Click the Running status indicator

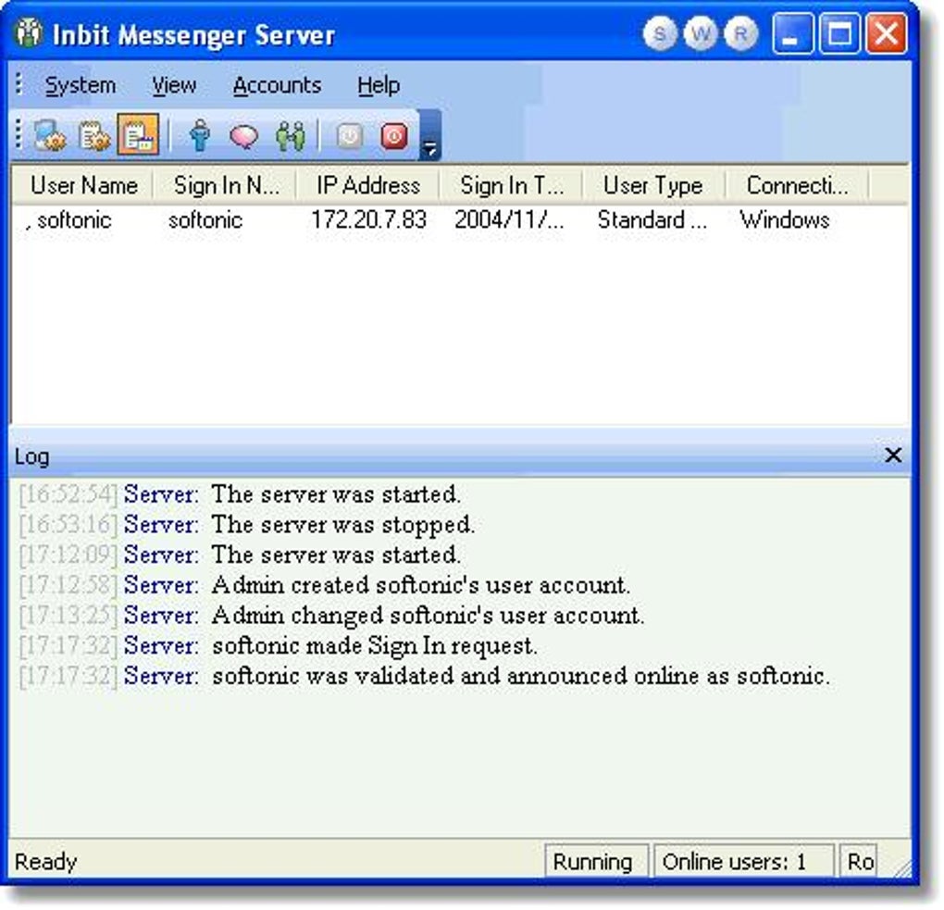pos(596,862)
